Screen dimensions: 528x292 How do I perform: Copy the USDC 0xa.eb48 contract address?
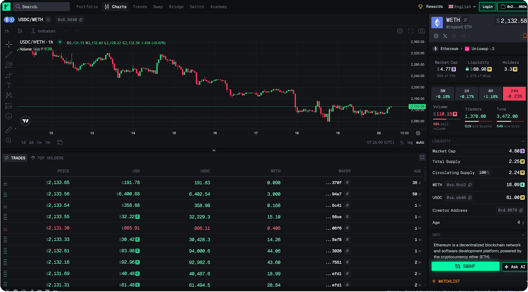470,198
